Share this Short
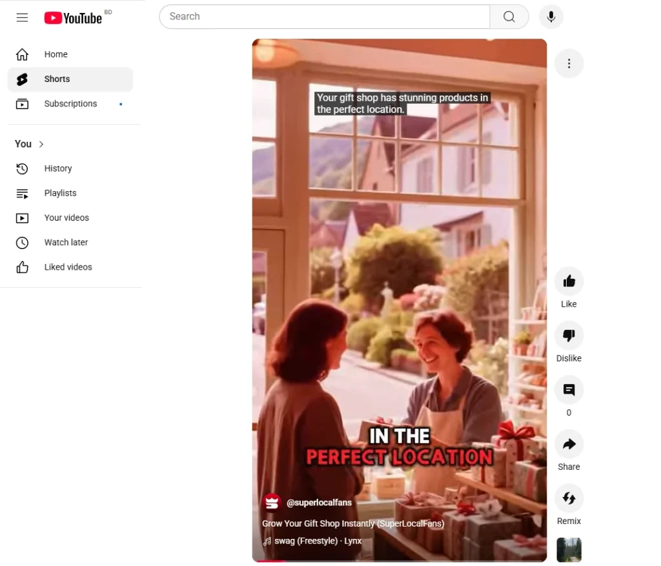The height and width of the screenshot is (566, 661). (x=569, y=443)
